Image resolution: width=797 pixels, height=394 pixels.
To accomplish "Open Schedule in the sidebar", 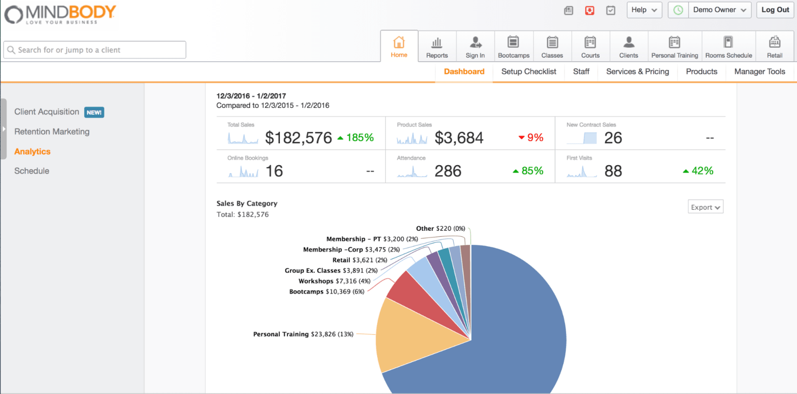I will (x=32, y=171).
